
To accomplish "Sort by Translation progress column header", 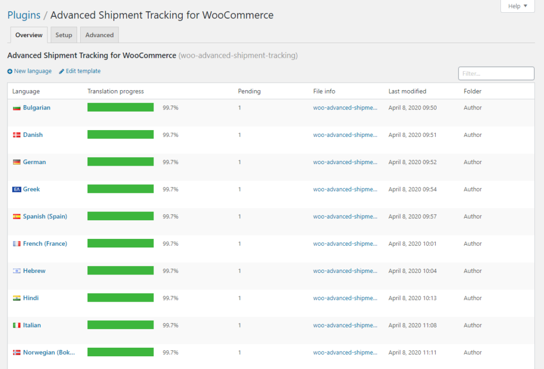I will click(115, 91).
